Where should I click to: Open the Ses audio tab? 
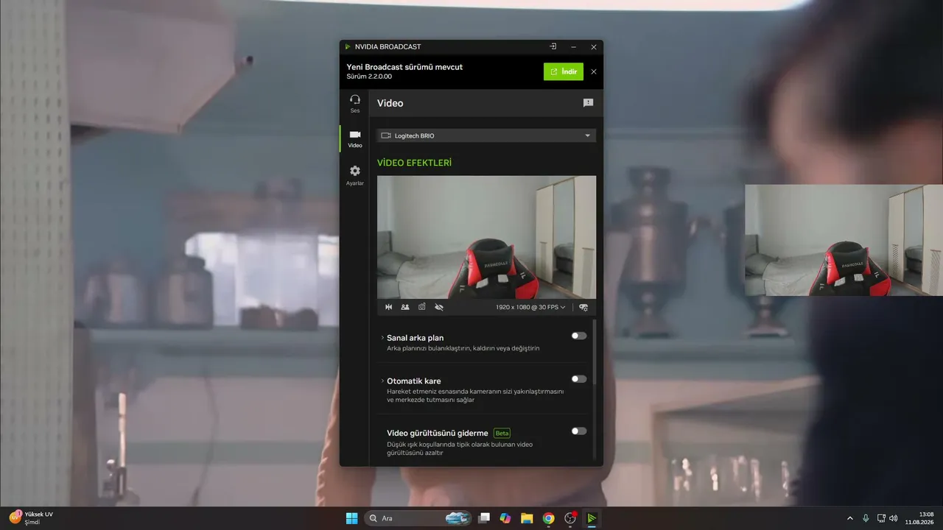(355, 103)
